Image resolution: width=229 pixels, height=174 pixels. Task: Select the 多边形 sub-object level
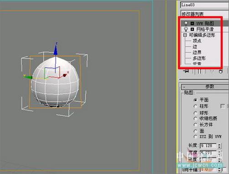[199, 58]
